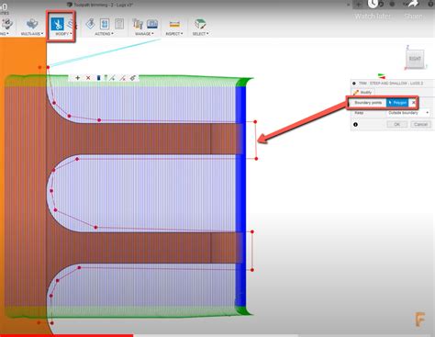Open the INSPECT dropdown menu
This screenshot has height=337, width=435.
click(x=174, y=34)
